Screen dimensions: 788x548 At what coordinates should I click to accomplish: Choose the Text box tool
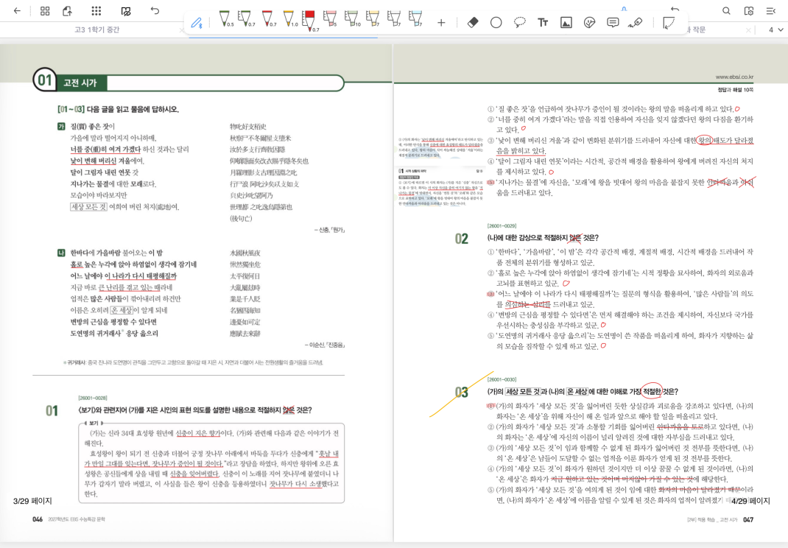point(543,23)
